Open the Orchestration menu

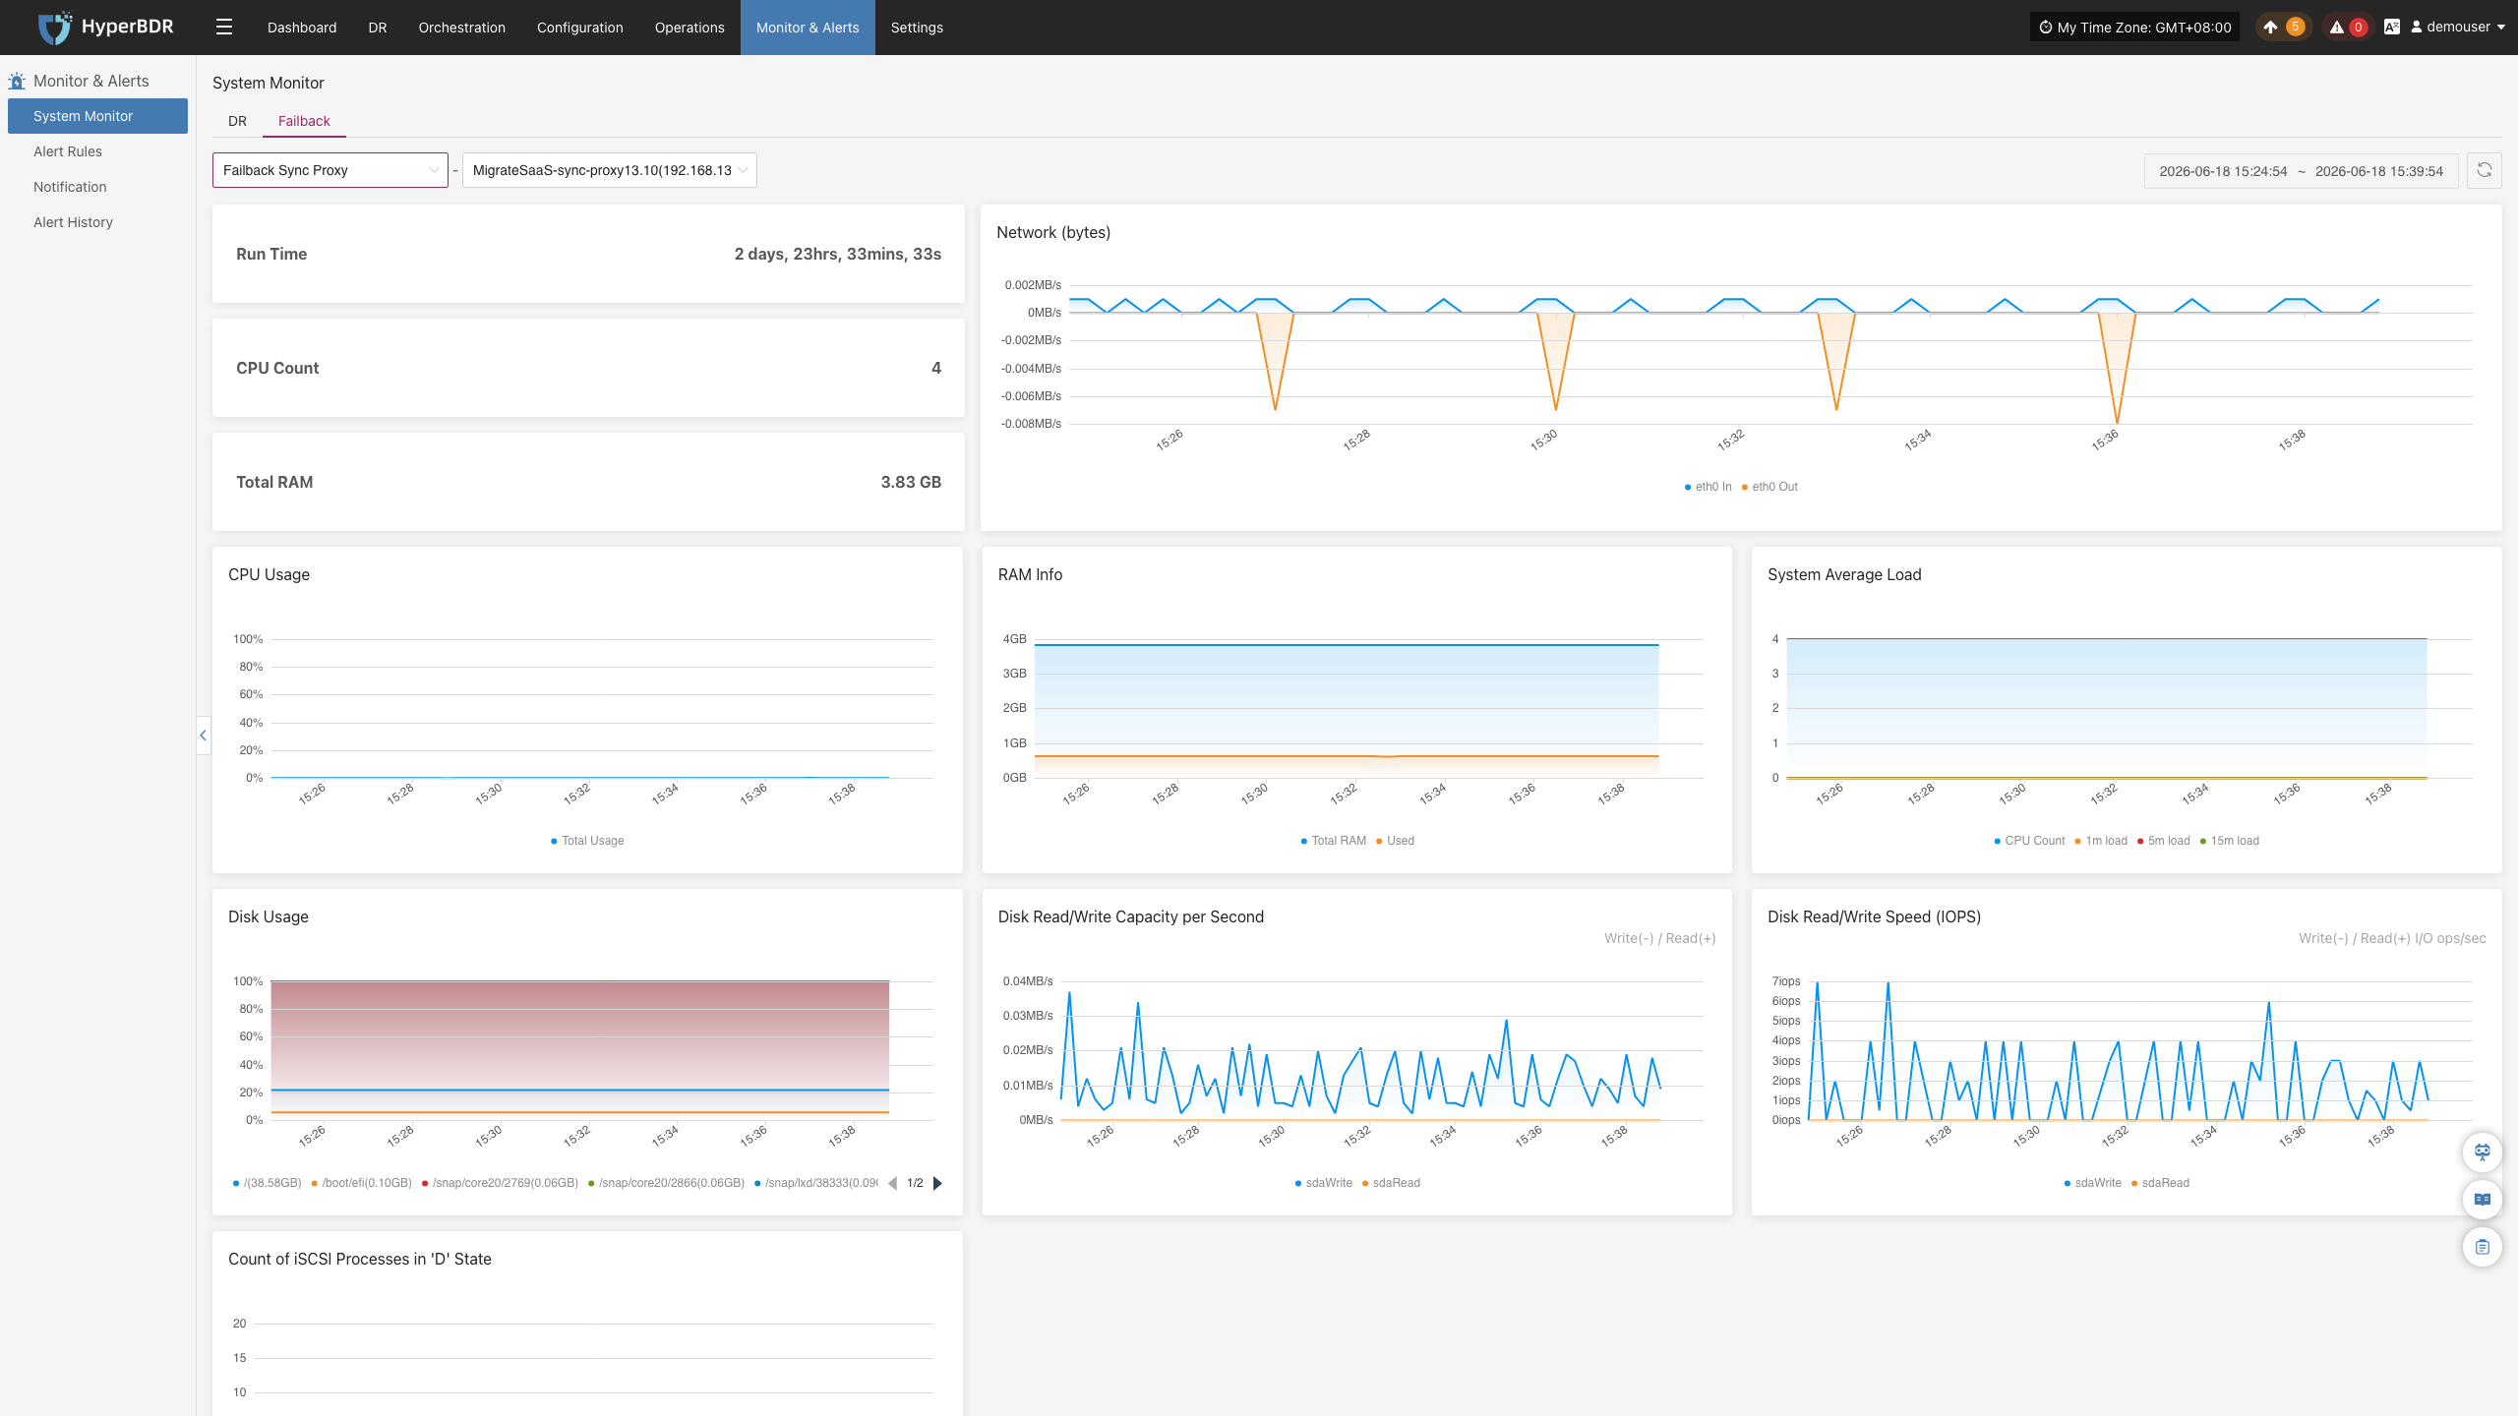[x=461, y=28]
